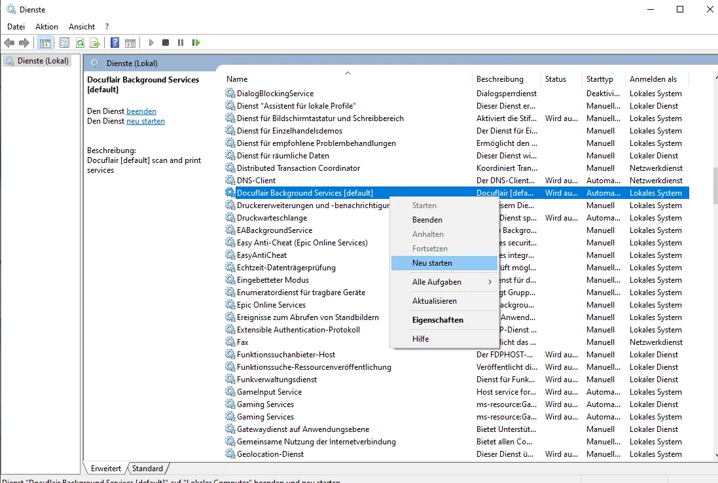Click the green Refresh toolbar icon
The height and width of the screenshot is (483, 718).
(80, 43)
